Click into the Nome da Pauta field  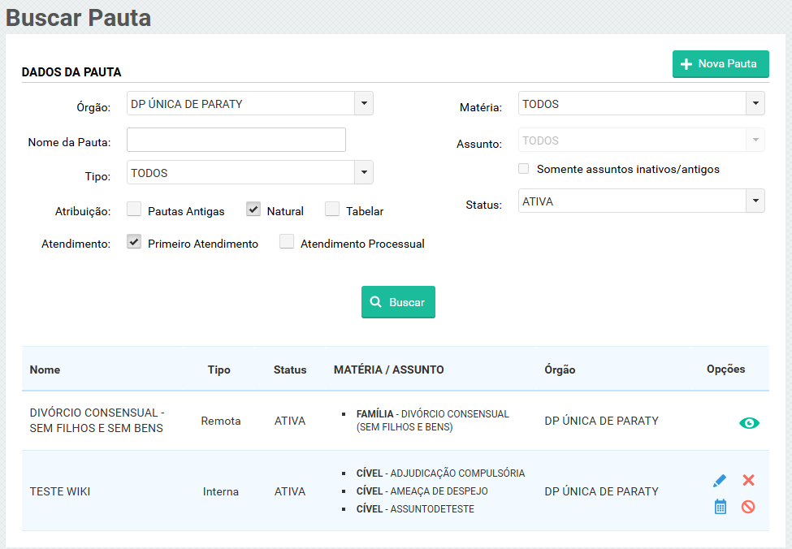point(236,140)
